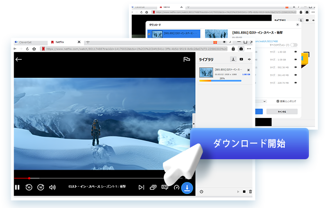Jump to the next episode
This screenshot has width=325, height=208.
[141, 187]
